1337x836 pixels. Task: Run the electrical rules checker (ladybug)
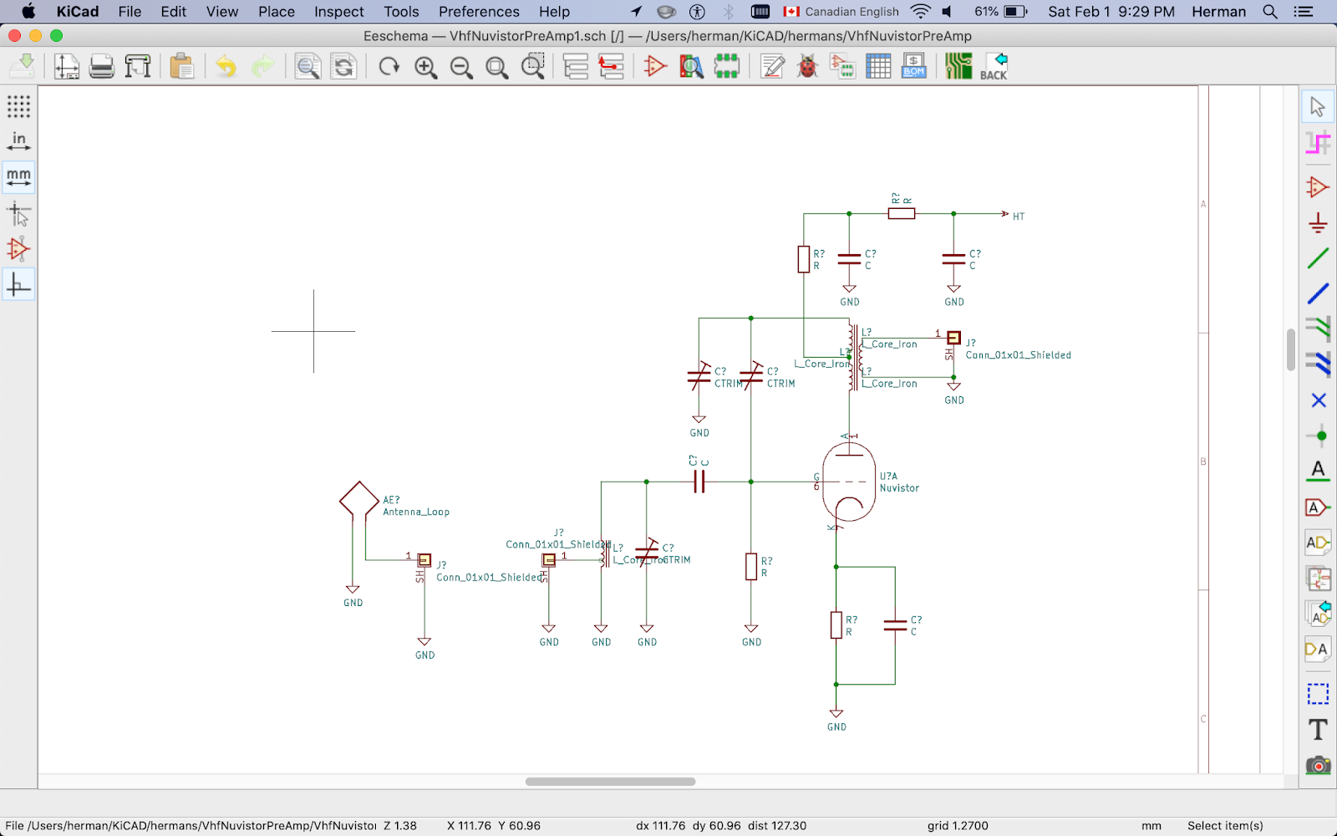coord(807,66)
